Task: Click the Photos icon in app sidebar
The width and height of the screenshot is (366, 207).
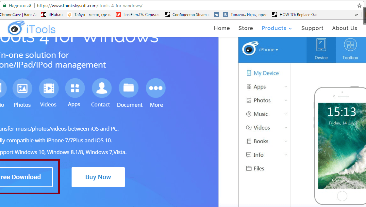Action: 249,101
